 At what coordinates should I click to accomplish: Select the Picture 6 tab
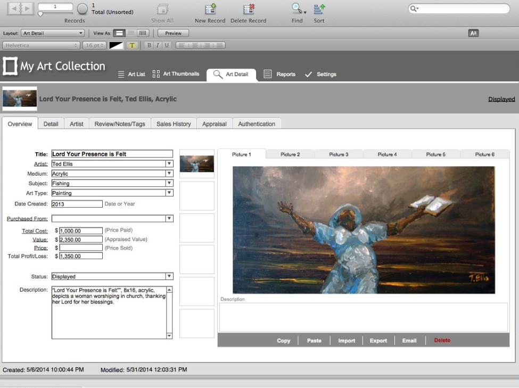tap(484, 154)
